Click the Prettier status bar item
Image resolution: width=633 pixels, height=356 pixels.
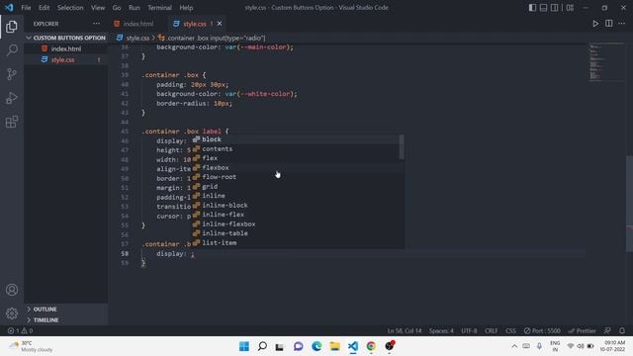click(x=582, y=330)
